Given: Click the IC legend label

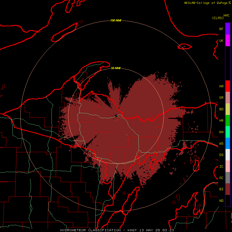Looking at the screenshot, I should 221,167.
